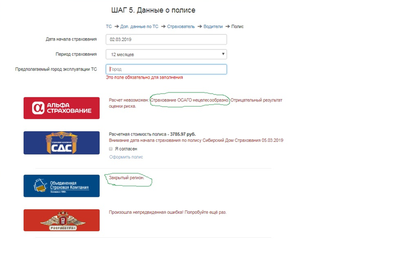Focus the insurance start date field
This screenshot has width=410, height=256.
[166, 40]
